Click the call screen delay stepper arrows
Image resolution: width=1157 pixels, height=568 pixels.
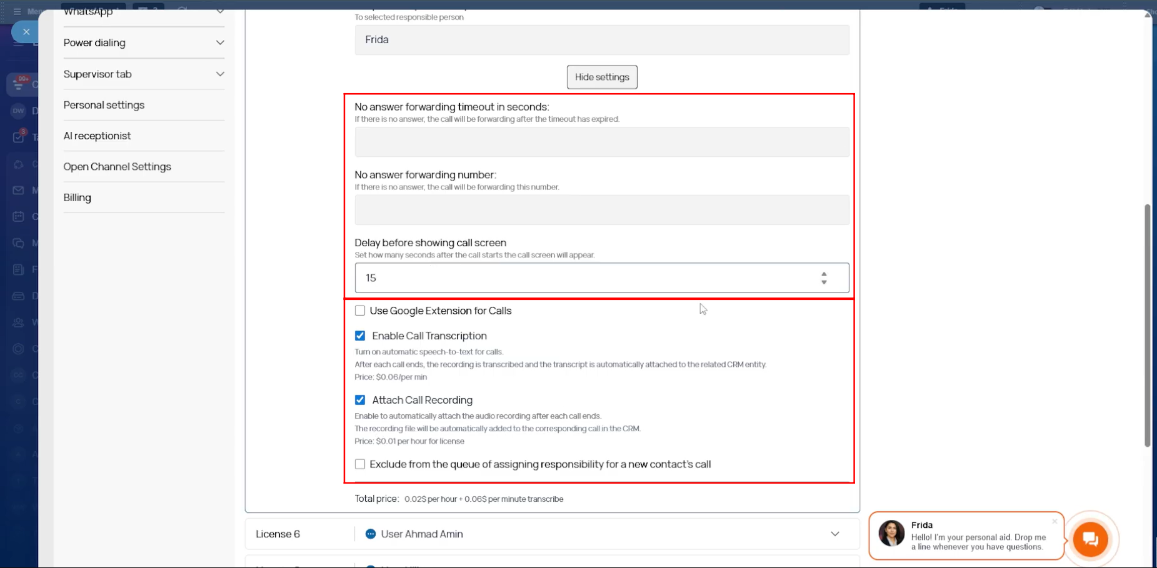pyautogui.click(x=824, y=278)
